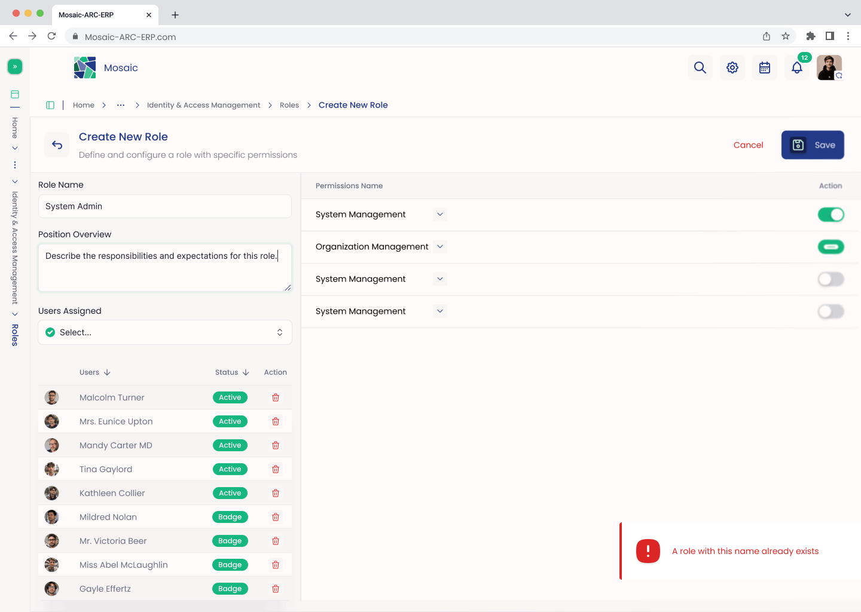The height and width of the screenshot is (612, 861).
Task: Expand the first System Management permission row
Action: (440, 215)
